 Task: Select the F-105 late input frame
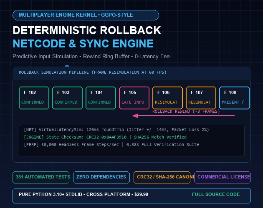pyautogui.click(x=134, y=98)
